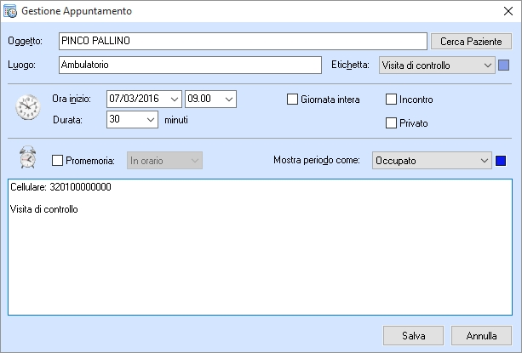Click the Cellulare: 320100000000 text line
The width and height of the screenshot is (522, 353).
[x=60, y=187]
